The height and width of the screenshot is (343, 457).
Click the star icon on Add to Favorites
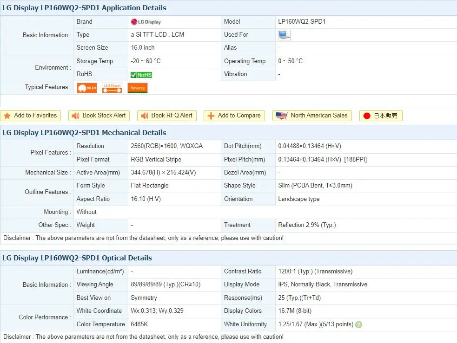click(x=7, y=116)
